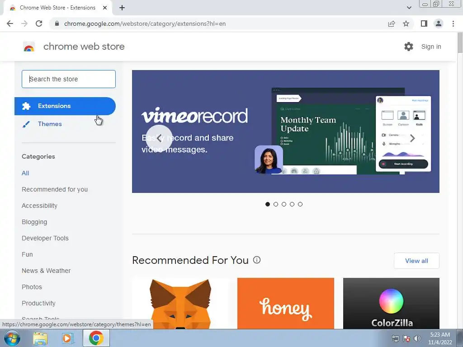Jump to the fourth carousel dot
The image size is (463, 347).
[x=292, y=204]
